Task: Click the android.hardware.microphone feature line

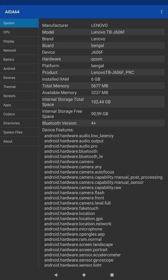Action: click(x=73, y=229)
